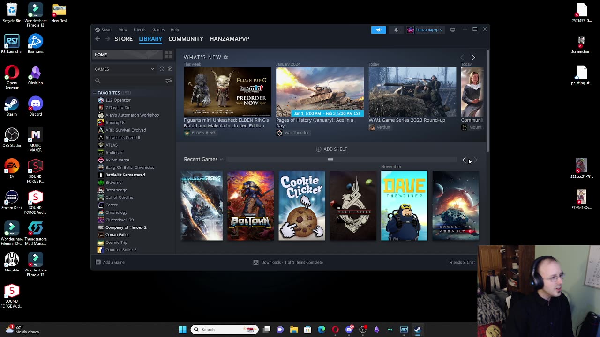Go to next What's New item
600x337 pixels.
point(473,57)
